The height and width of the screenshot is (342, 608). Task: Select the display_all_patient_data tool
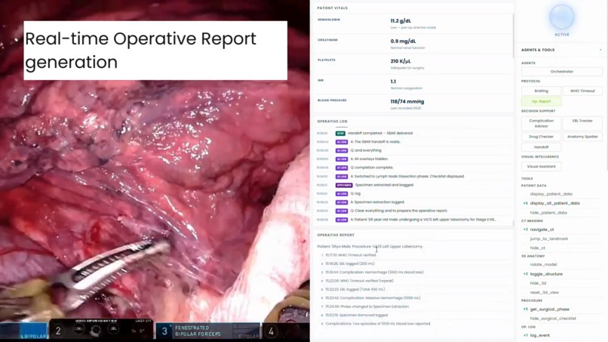(554, 203)
